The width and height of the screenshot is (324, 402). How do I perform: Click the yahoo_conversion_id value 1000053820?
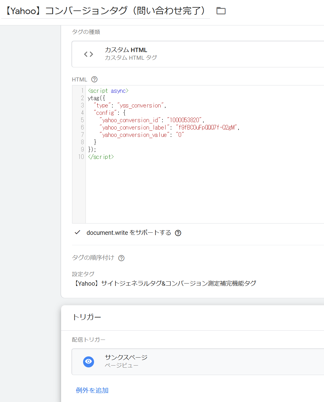pos(184,120)
